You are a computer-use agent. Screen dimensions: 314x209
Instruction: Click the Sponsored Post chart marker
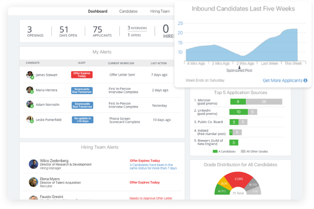coord(239,68)
